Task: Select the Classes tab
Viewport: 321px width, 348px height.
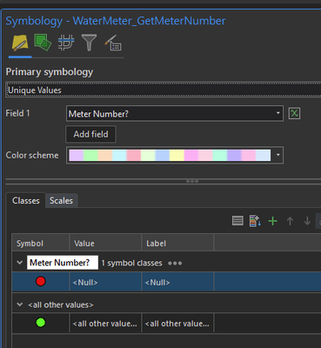Action: pyautogui.click(x=26, y=201)
